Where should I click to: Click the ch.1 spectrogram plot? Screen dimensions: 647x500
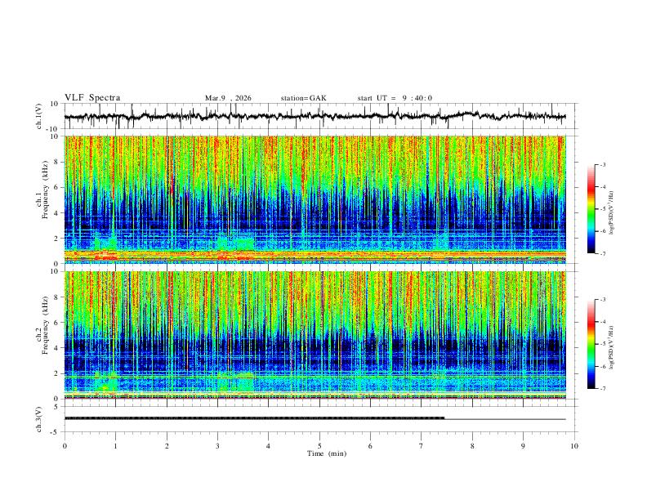pos(315,199)
